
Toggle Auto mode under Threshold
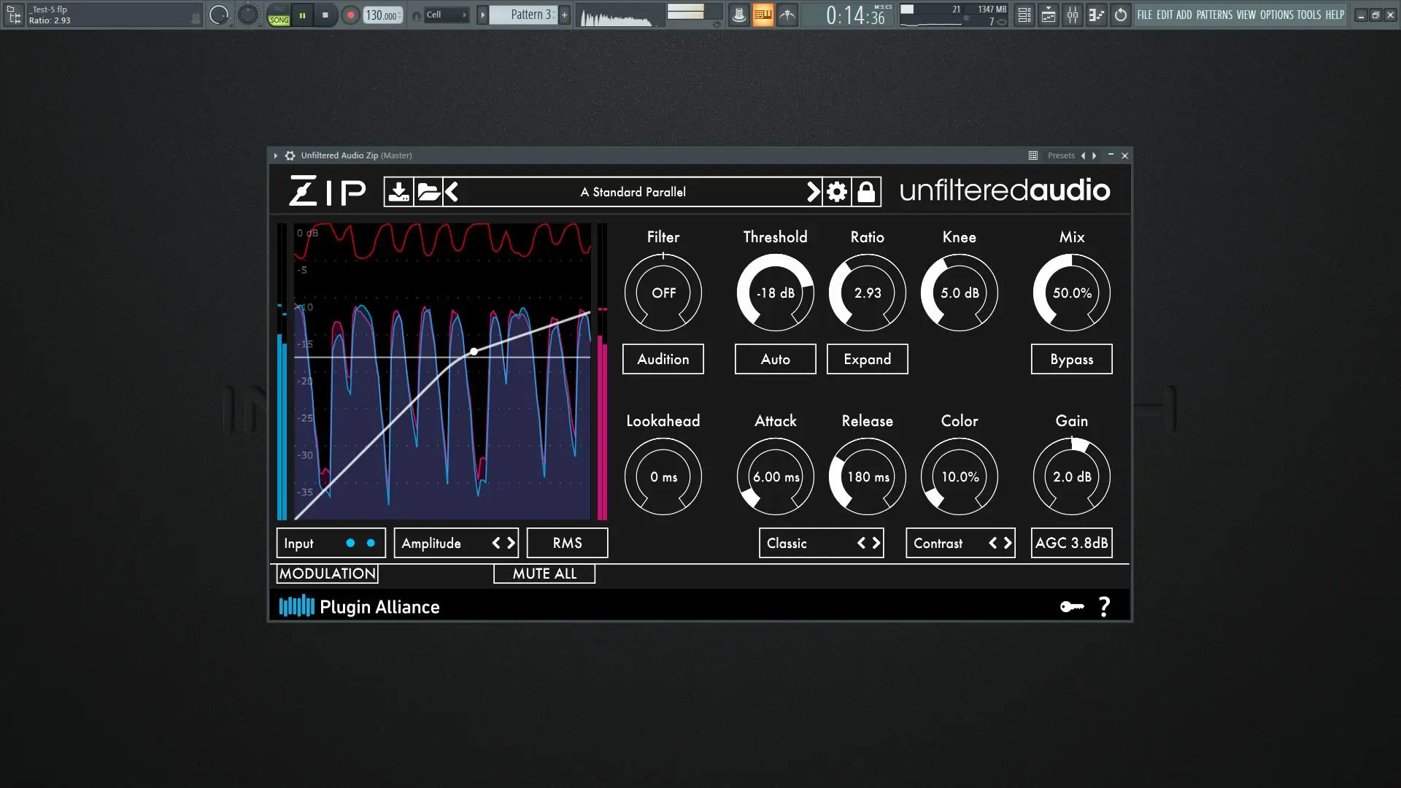(775, 359)
